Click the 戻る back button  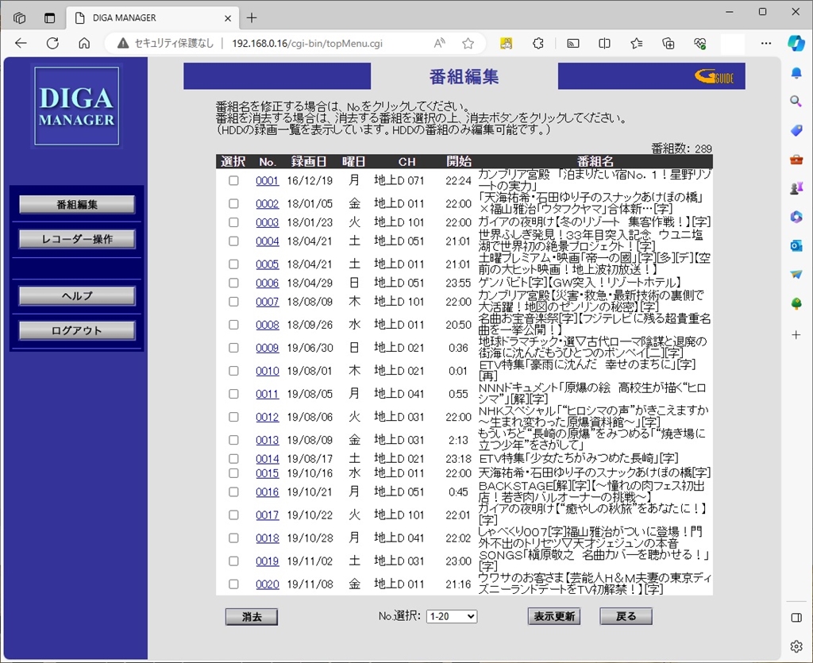tap(626, 616)
